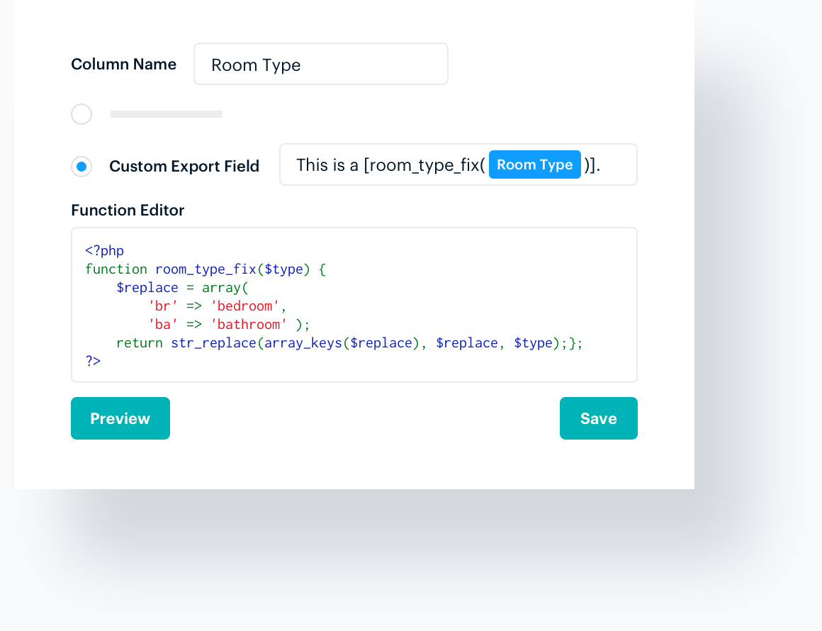
Task: Click the $replace variable in the code
Action: [x=147, y=287]
